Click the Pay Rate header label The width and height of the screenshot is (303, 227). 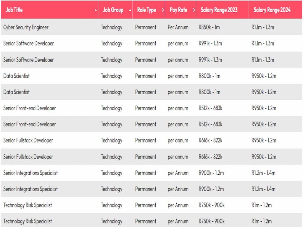178,10
